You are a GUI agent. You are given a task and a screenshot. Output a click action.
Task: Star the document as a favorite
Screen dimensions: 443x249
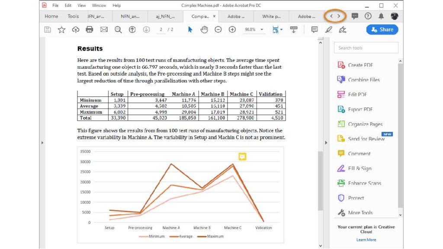coord(61,30)
